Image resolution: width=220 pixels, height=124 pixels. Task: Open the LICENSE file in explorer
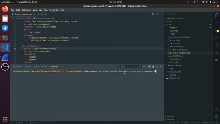(x=172, y=75)
